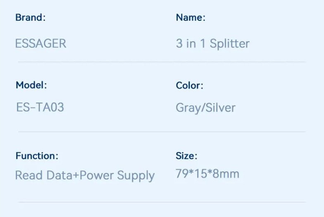Click the divider line below ESSAGER row

162,62
